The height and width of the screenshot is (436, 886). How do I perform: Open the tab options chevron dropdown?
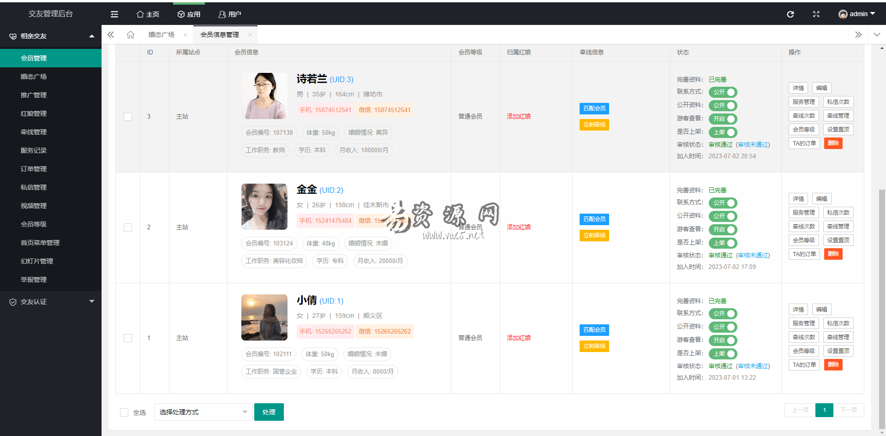pyautogui.click(x=877, y=35)
